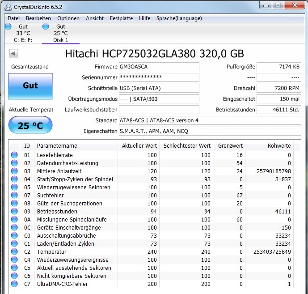Click the Eingeschaltet value 150 mal
Screen dimensions: 308x294
pos(279,99)
